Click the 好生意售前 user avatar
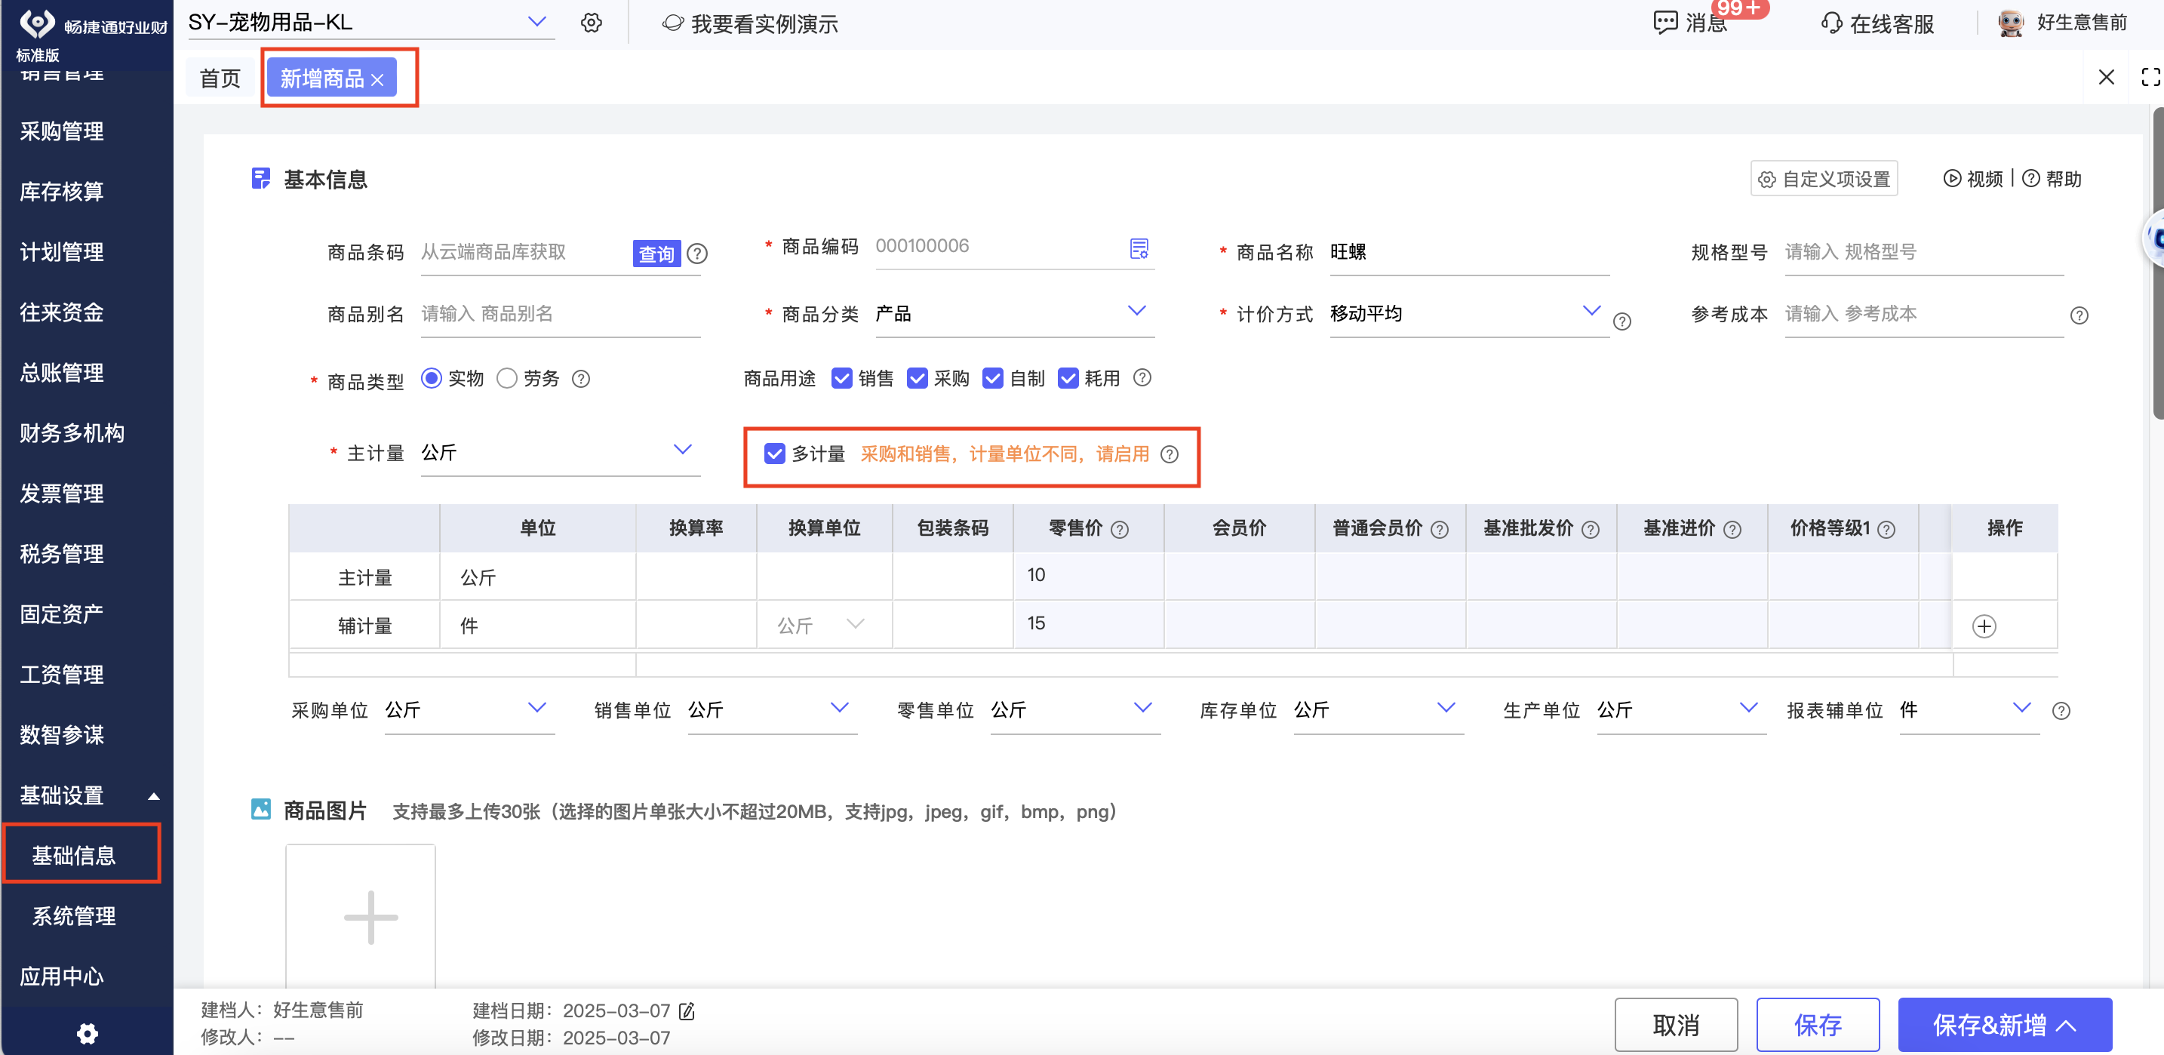Screen dimensions: 2164x1055 click(x=2010, y=23)
